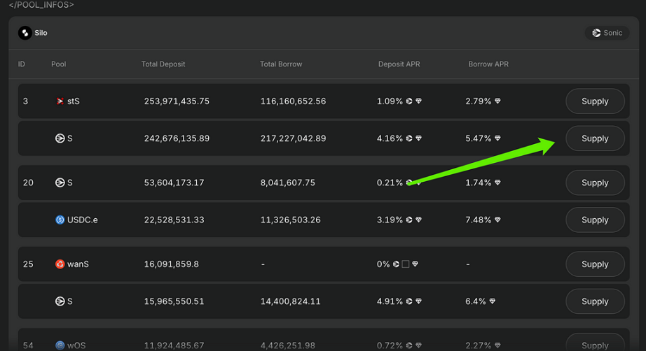Select the 14,400,824.11 borrow value

pyautogui.click(x=291, y=301)
